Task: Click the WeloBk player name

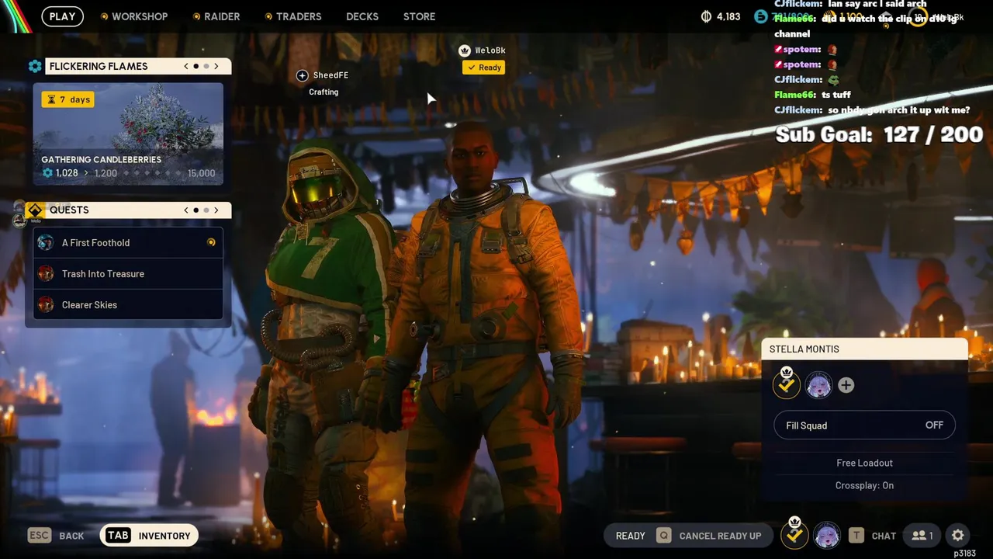Action: pyautogui.click(x=490, y=50)
